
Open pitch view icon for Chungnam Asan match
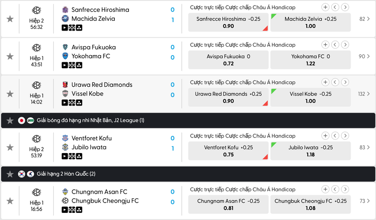point(72,210)
